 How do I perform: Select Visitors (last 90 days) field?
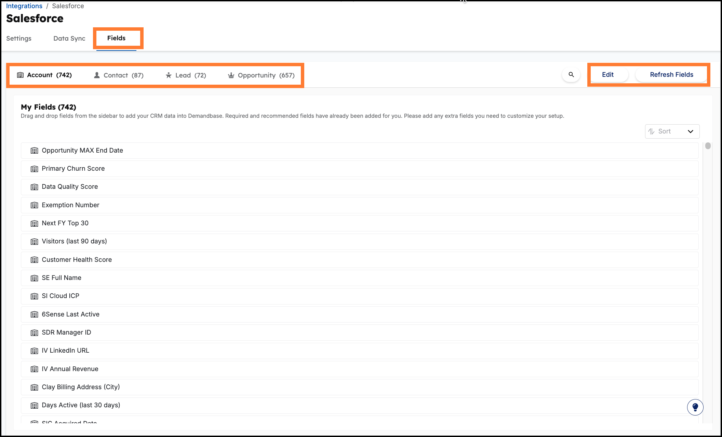(x=360, y=241)
